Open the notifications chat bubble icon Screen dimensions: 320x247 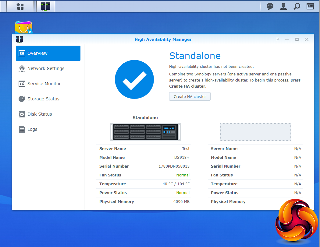270,6
